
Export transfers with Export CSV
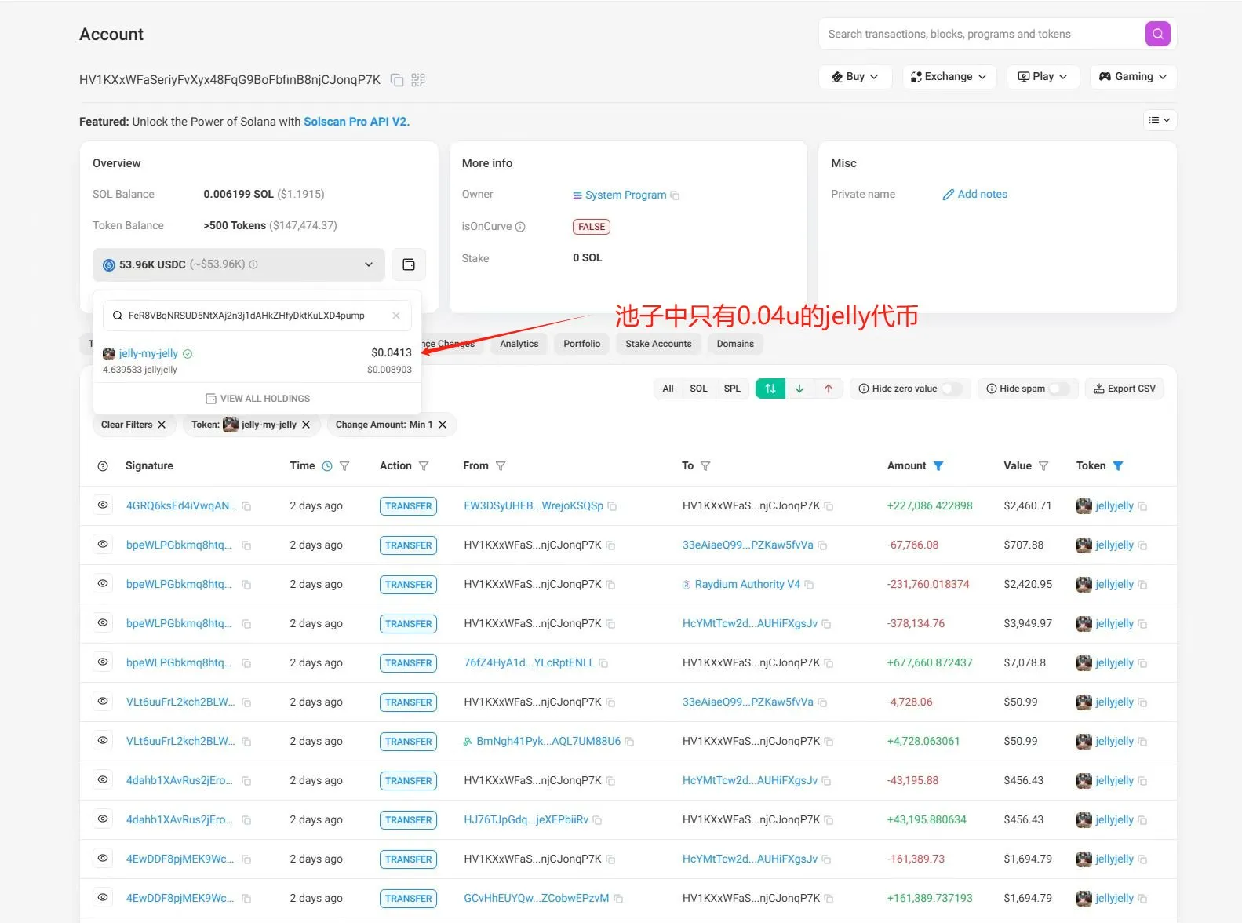point(1124,389)
